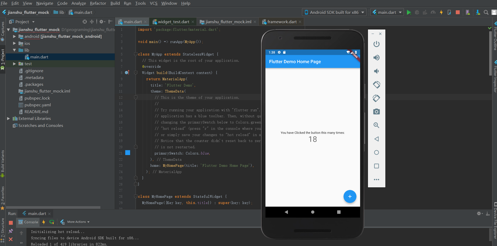Open AVD Manager icon in the toolbar

click(468, 12)
